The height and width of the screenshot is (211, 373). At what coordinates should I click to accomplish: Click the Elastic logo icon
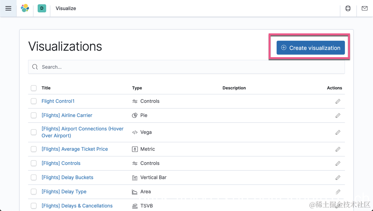click(x=25, y=8)
